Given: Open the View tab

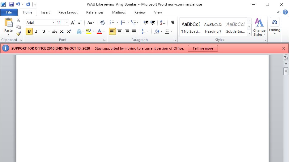Looking at the screenshot, I should pyautogui.click(x=158, y=12).
